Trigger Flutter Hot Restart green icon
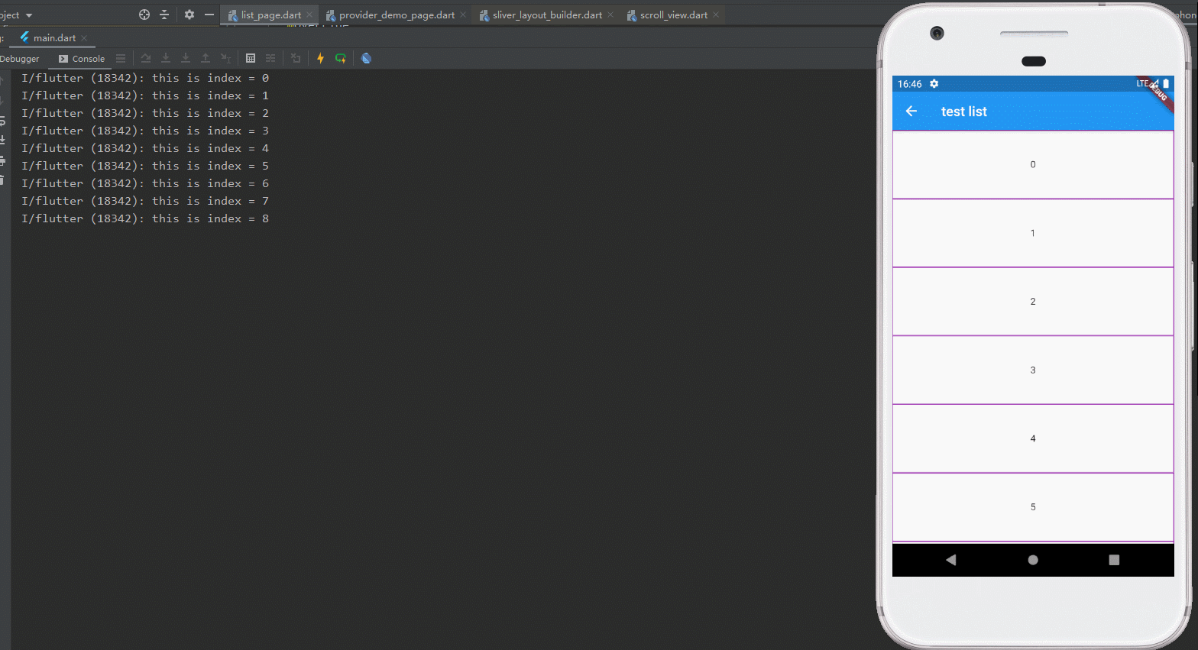The width and height of the screenshot is (1198, 650). pyautogui.click(x=341, y=59)
